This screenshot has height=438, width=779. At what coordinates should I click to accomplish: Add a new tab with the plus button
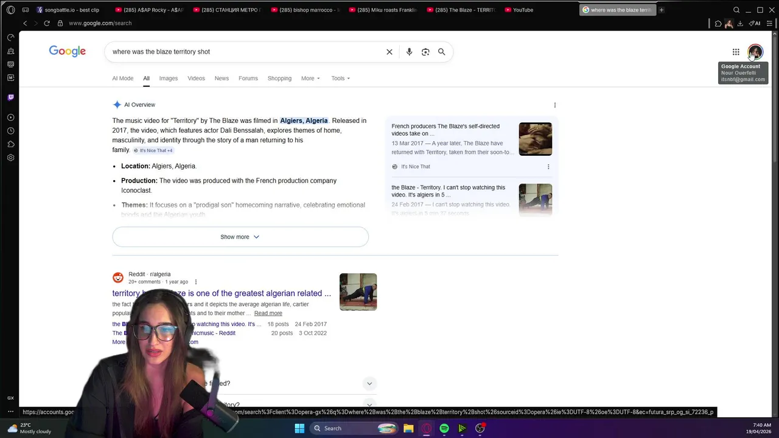(662, 10)
